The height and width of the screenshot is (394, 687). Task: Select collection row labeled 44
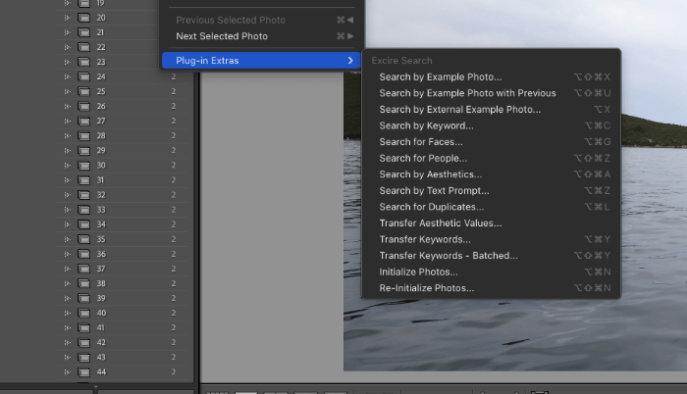tap(122, 372)
